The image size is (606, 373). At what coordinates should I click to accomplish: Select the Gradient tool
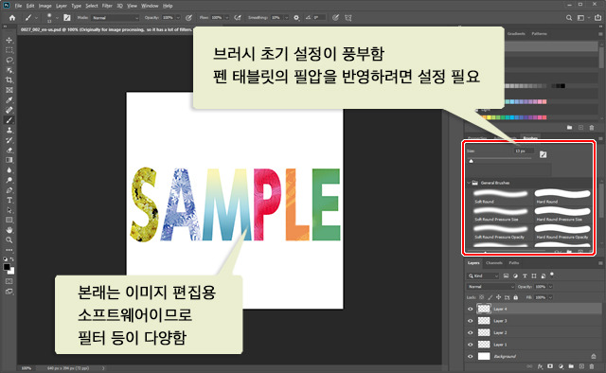click(x=9, y=160)
